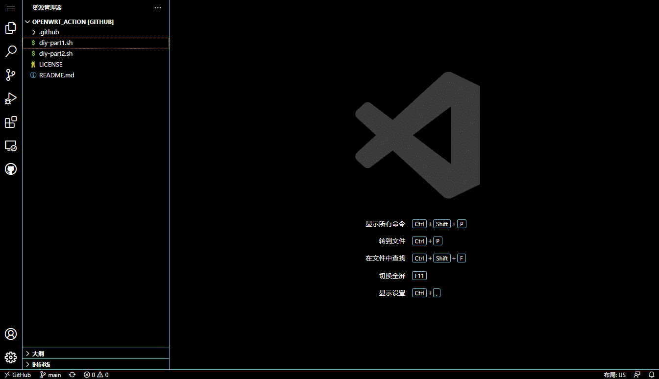The image size is (659, 379).
Task: Open the hamburger application menu
Action: [11, 8]
